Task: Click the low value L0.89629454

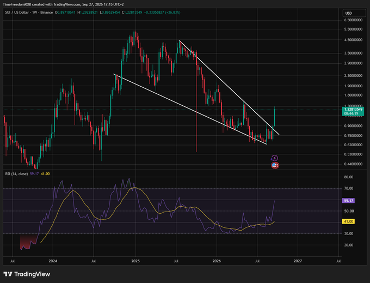Action: pyautogui.click(x=109, y=13)
